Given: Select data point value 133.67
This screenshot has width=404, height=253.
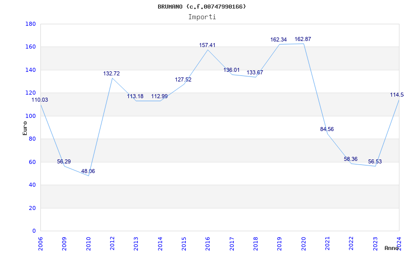Looking at the screenshot, I should pyautogui.click(x=255, y=72).
